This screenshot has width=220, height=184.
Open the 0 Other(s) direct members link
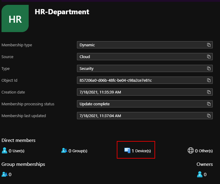click(200, 151)
